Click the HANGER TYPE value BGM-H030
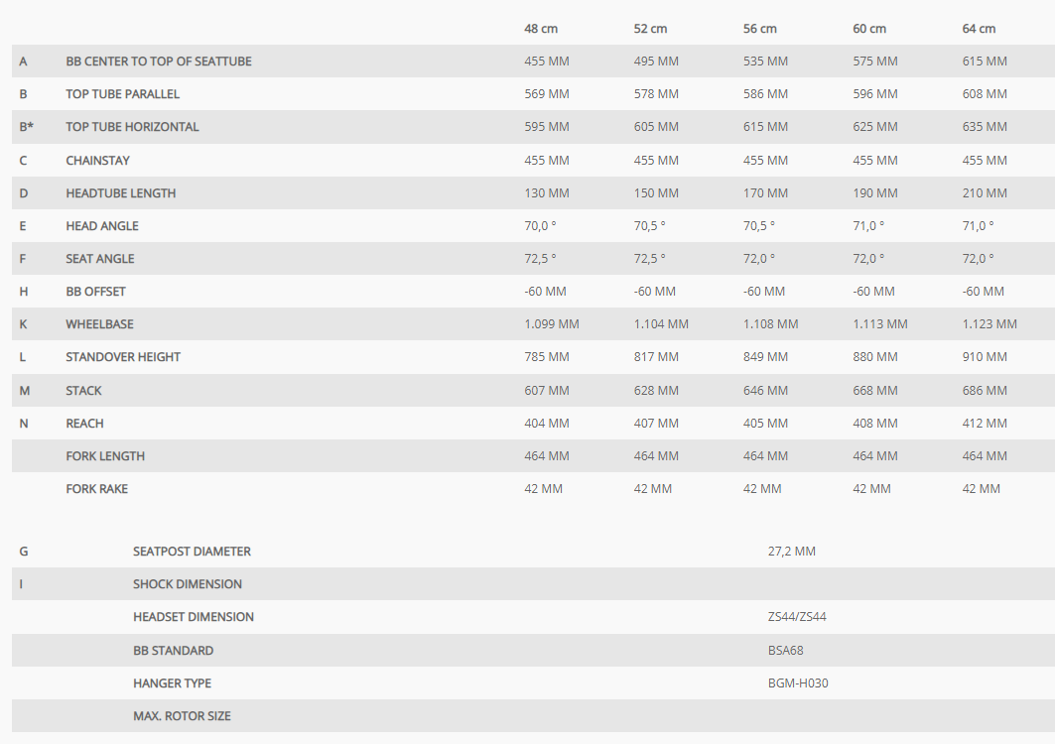 (x=798, y=683)
